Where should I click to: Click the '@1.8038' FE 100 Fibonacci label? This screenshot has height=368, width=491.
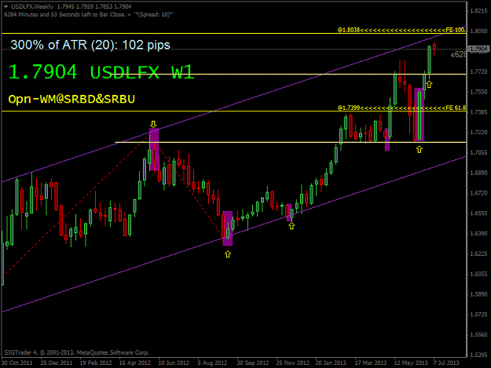(401, 30)
